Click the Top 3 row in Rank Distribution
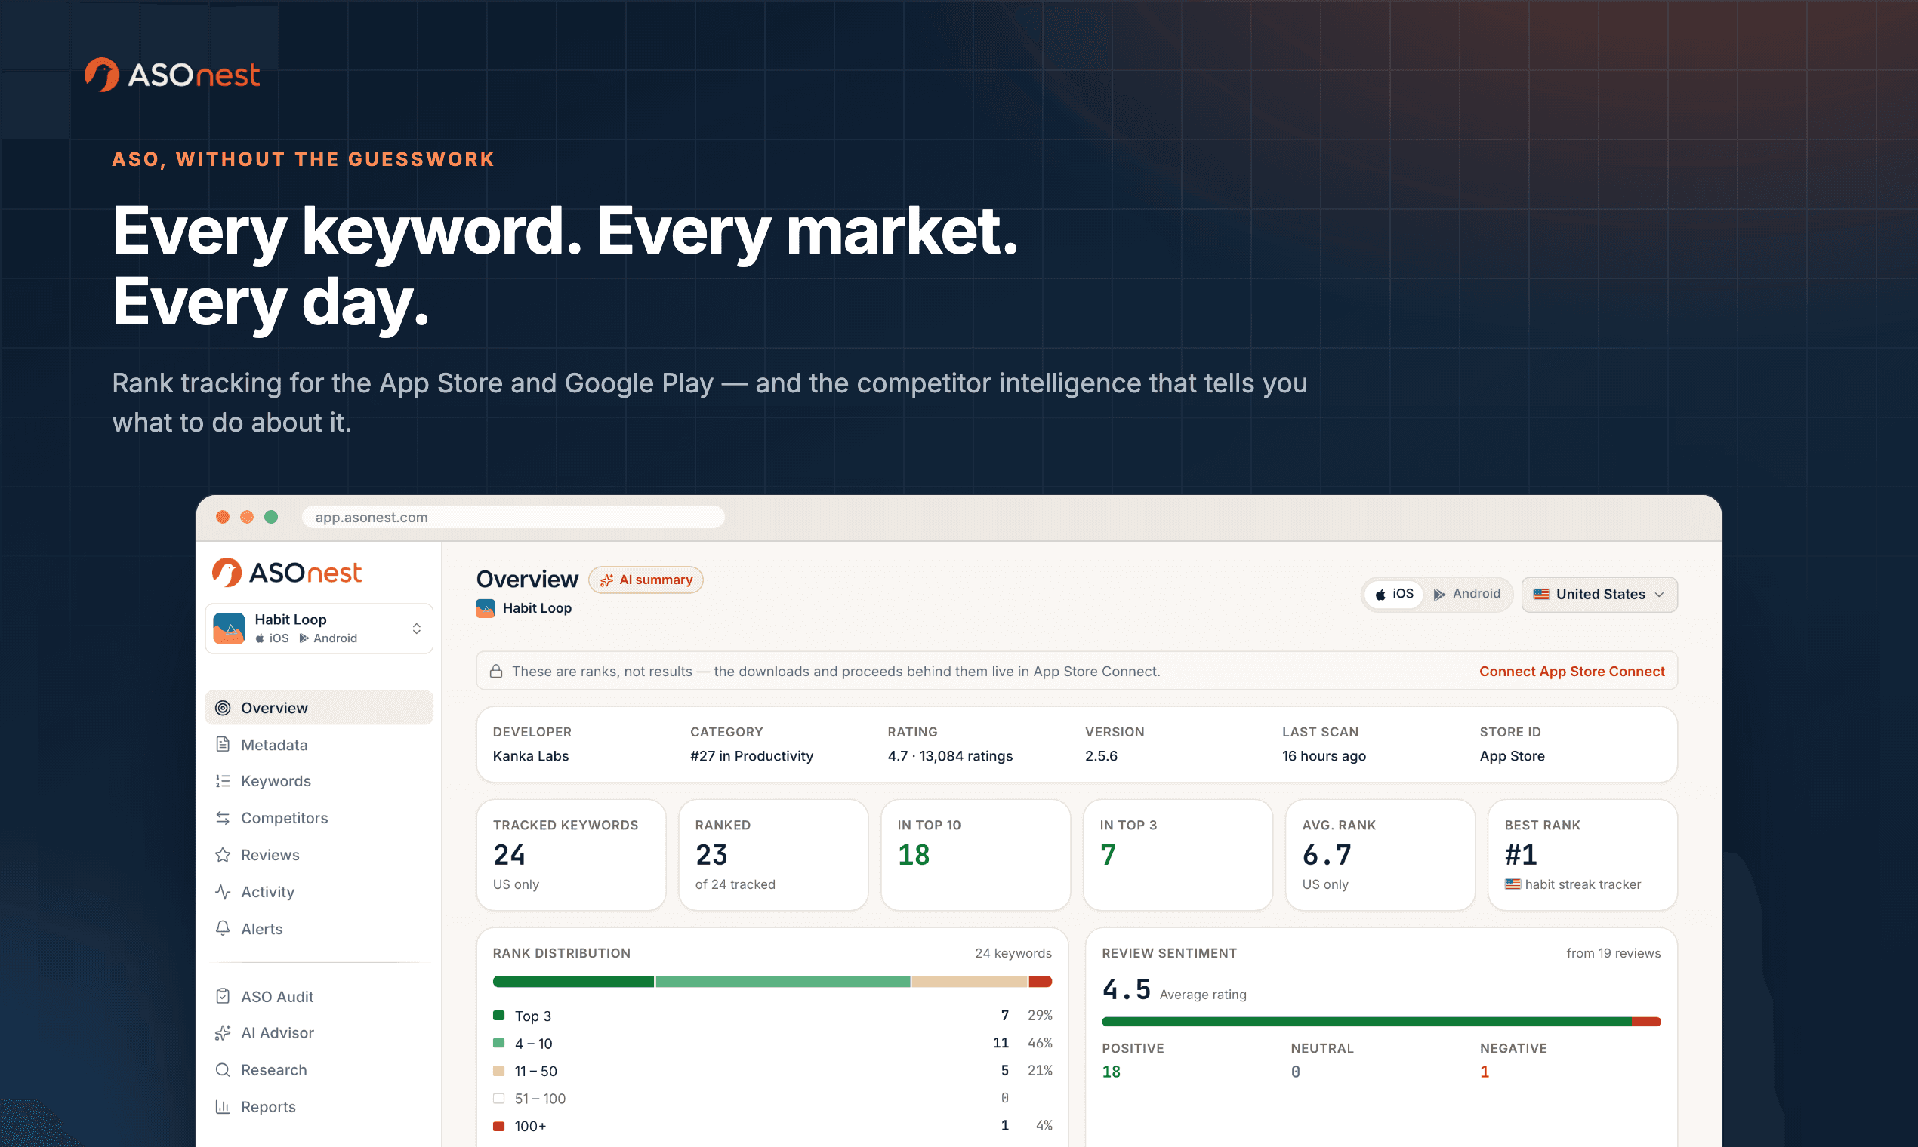The width and height of the screenshot is (1918, 1147). (x=772, y=1016)
